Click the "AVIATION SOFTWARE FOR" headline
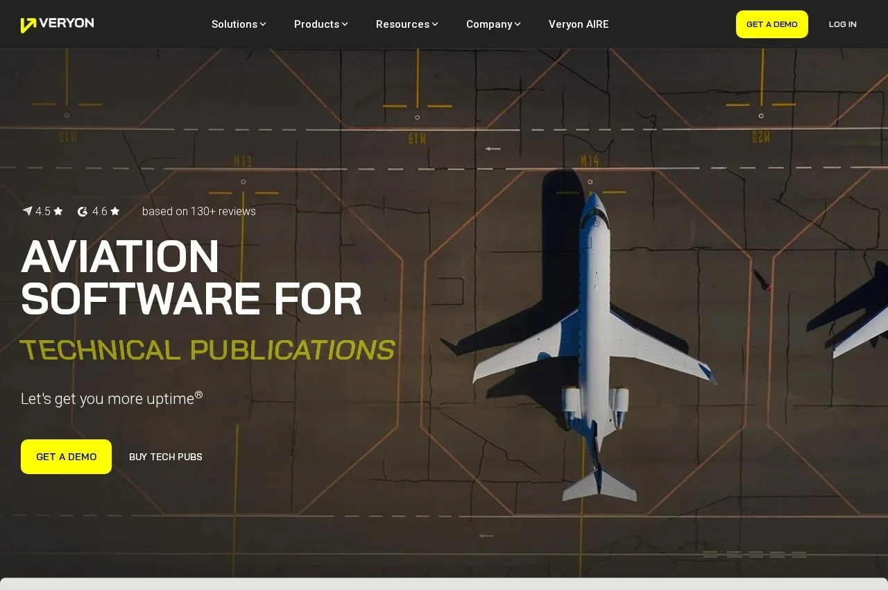This screenshot has height=590, width=888. pos(191,278)
